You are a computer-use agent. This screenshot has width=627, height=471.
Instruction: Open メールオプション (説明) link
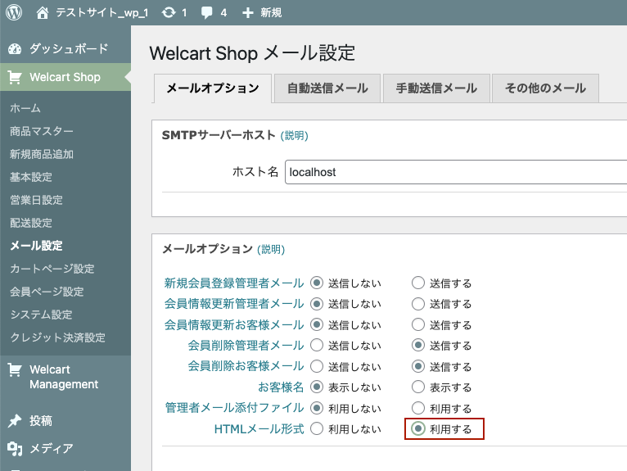(271, 250)
